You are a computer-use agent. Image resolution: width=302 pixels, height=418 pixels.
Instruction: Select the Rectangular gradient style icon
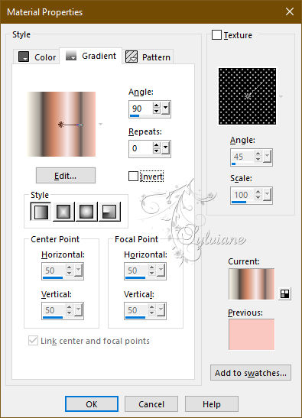[x=63, y=212]
